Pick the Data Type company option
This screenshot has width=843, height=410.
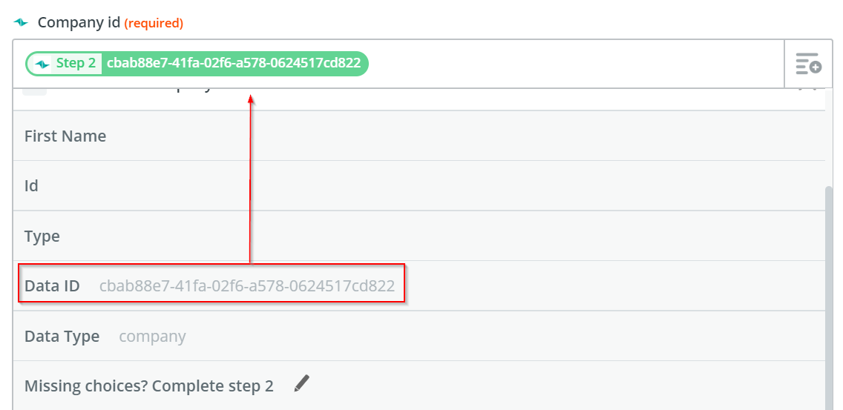pos(62,336)
